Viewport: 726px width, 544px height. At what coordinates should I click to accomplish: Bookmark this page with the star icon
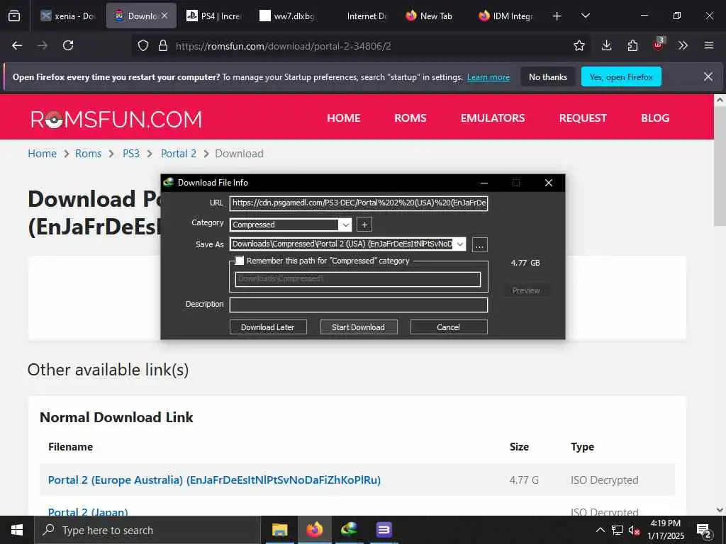[579, 45]
